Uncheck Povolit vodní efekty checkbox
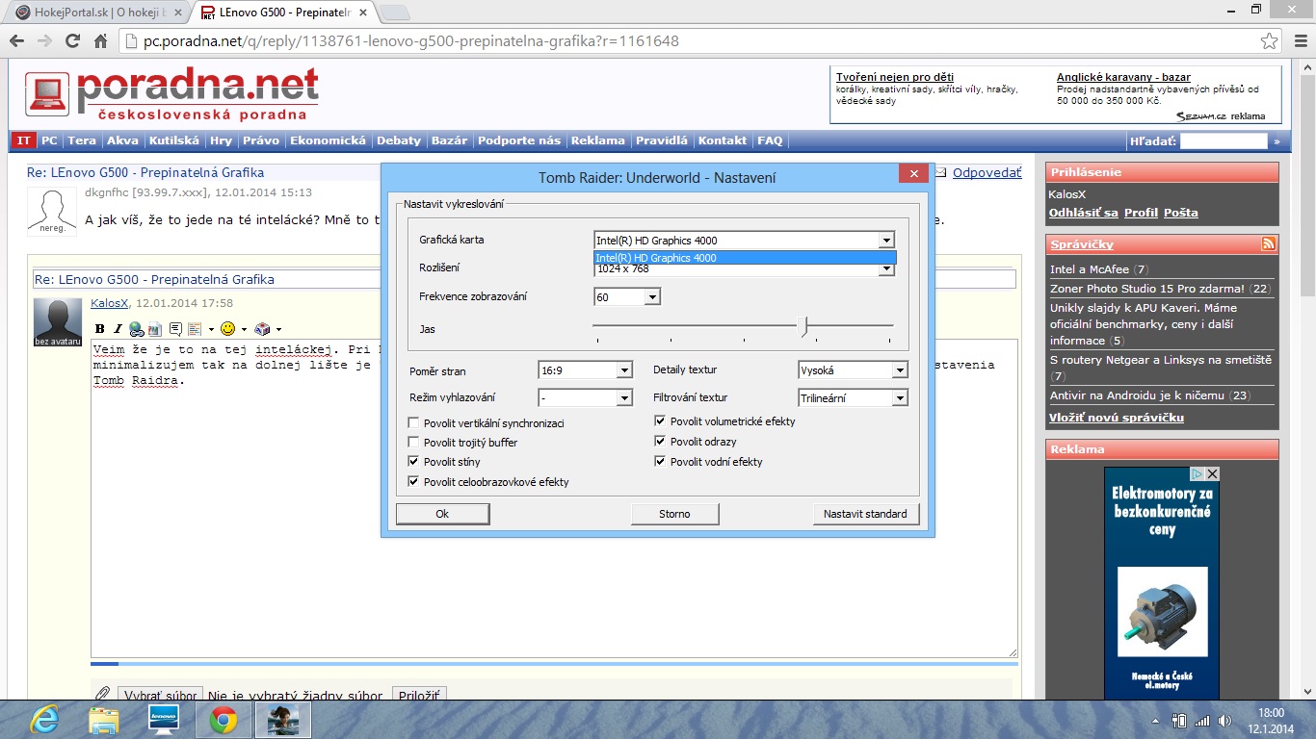The image size is (1316, 739). (x=661, y=462)
